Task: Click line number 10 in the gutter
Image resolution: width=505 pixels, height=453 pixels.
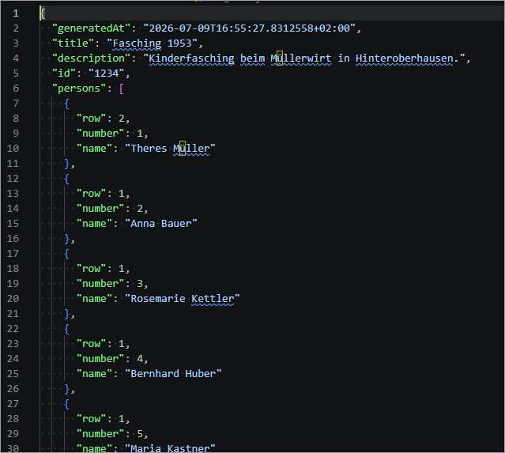Action: (13, 149)
